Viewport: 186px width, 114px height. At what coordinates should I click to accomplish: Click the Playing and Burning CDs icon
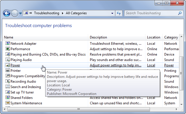tap(8, 54)
